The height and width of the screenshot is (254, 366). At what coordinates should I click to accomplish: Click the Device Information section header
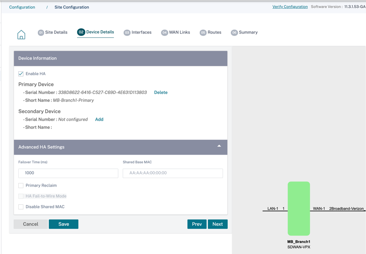tap(120, 58)
